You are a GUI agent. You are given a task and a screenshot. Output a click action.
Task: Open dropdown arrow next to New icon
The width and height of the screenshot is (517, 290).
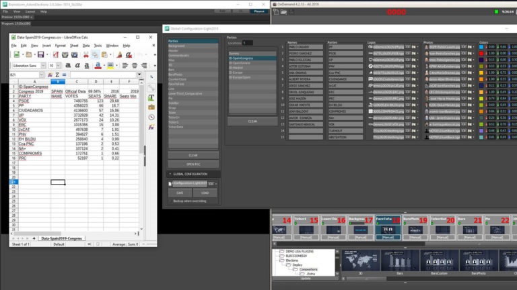click(22, 54)
